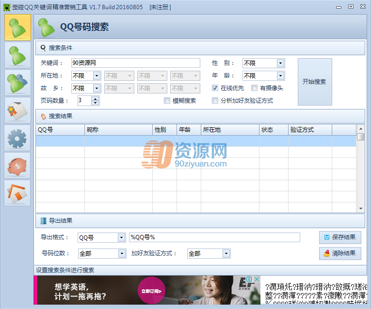Viewport: 371px width, 309px height.
Task: Increase the 页码数量 value with up arrow
Action: click(x=95, y=98)
